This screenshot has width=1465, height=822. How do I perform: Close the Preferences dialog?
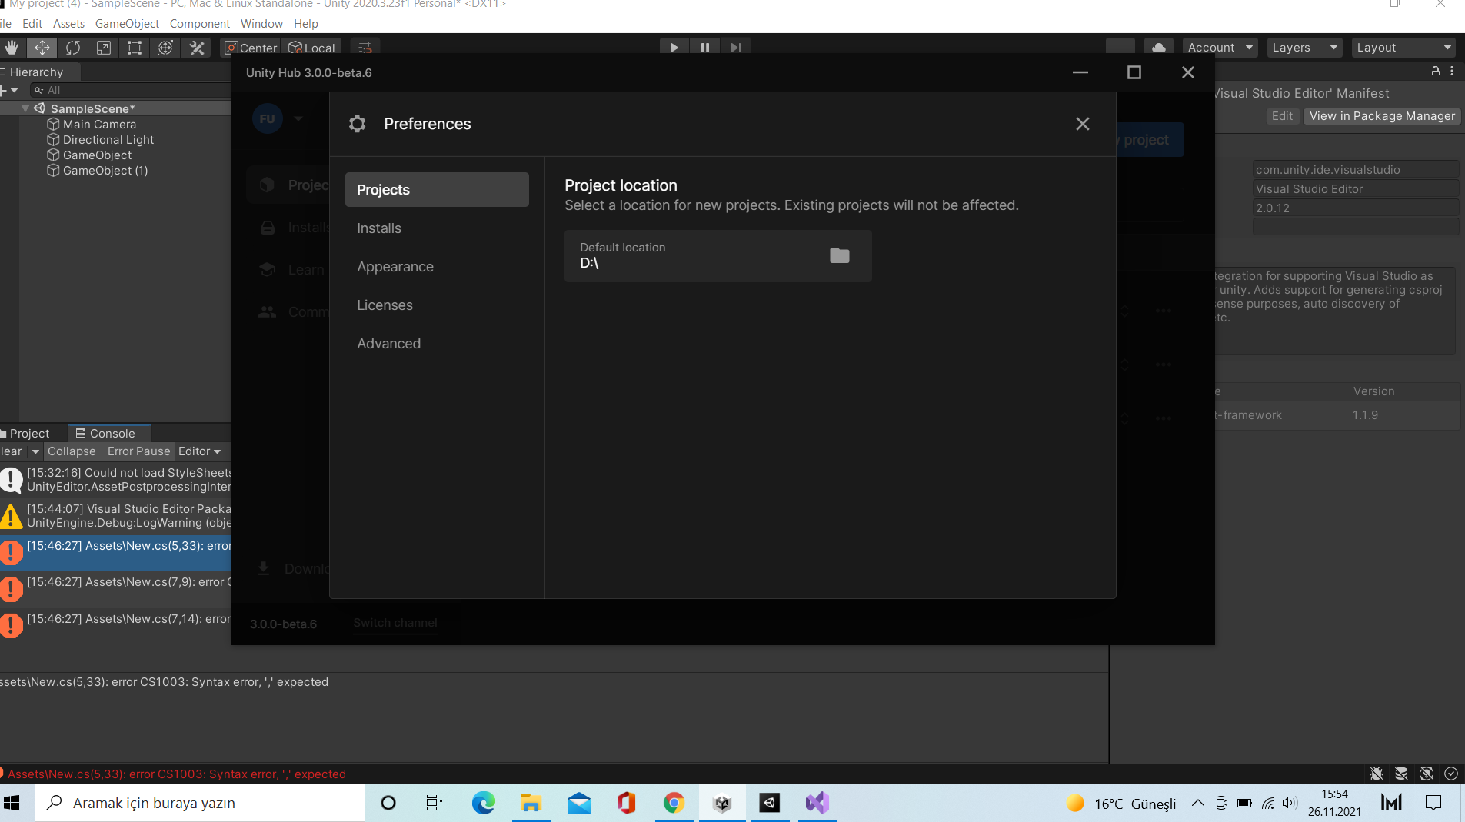tap(1083, 124)
